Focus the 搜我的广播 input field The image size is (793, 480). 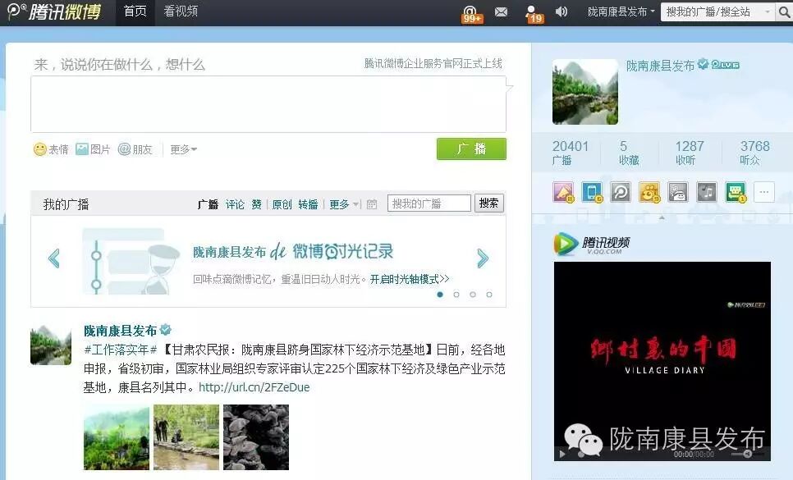[429, 203]
